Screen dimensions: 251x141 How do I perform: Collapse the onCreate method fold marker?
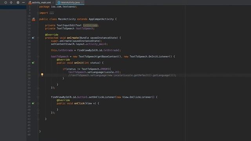point(38,38)
